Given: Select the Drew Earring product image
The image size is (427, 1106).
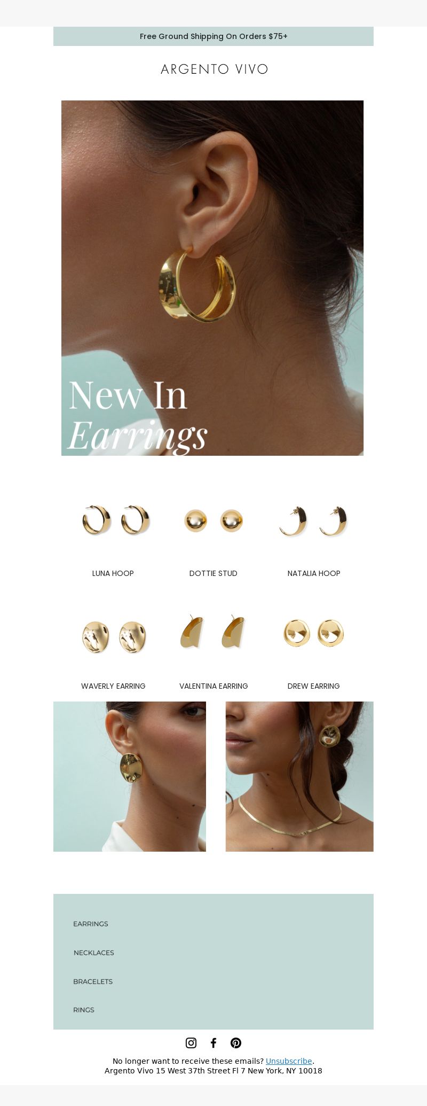Looking at the screenshot, I should tap(313, 633).
